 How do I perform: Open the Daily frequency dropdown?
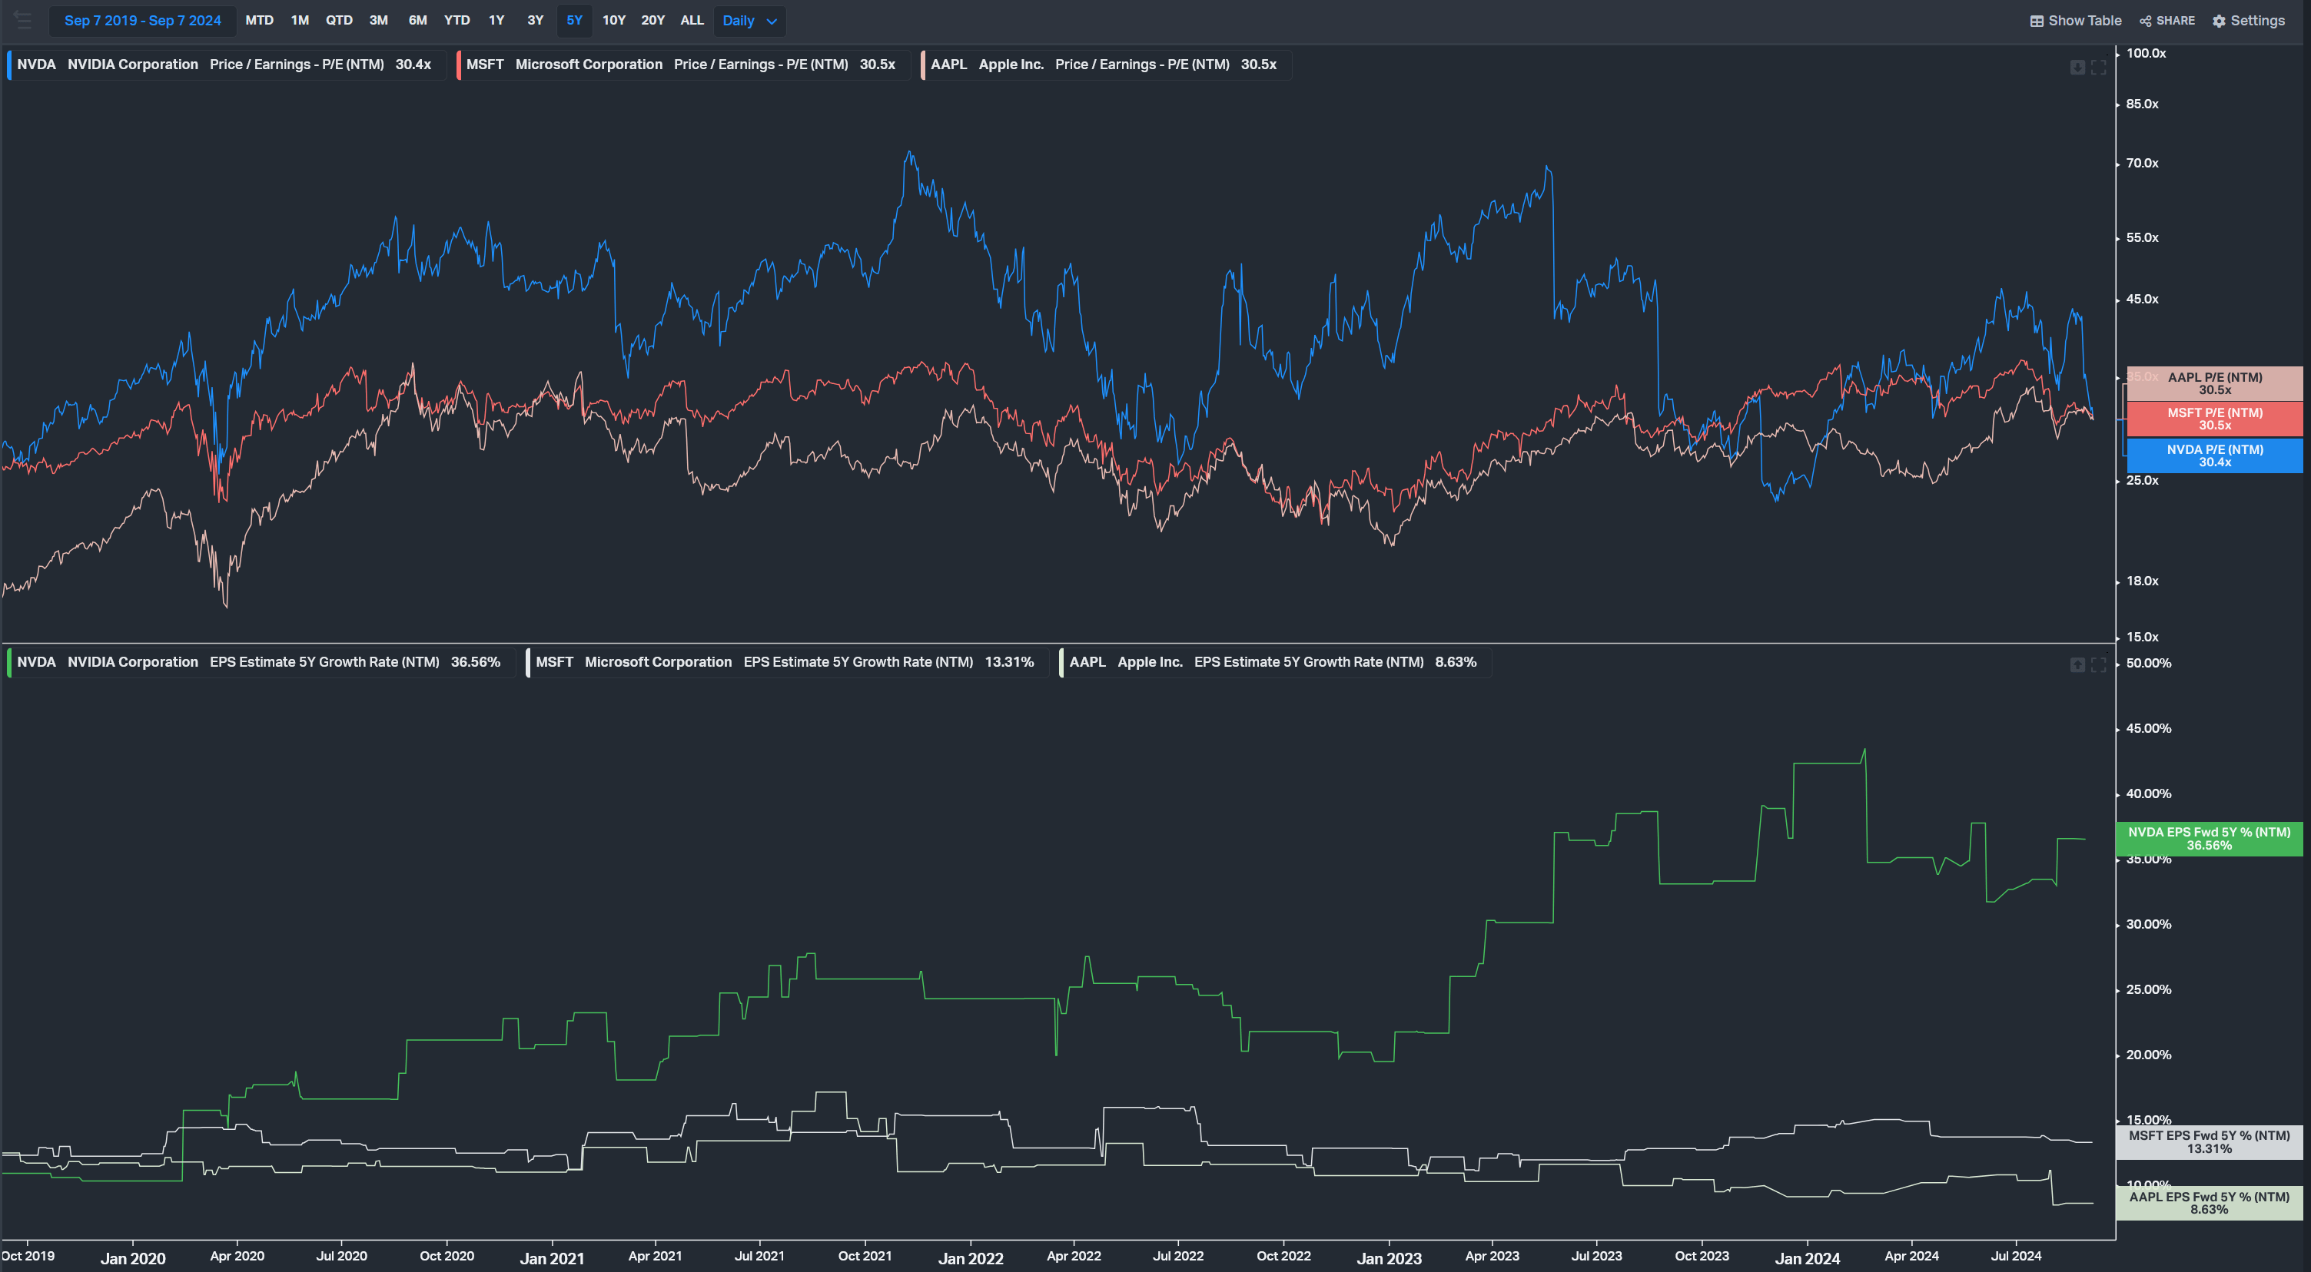click(739, 21)
